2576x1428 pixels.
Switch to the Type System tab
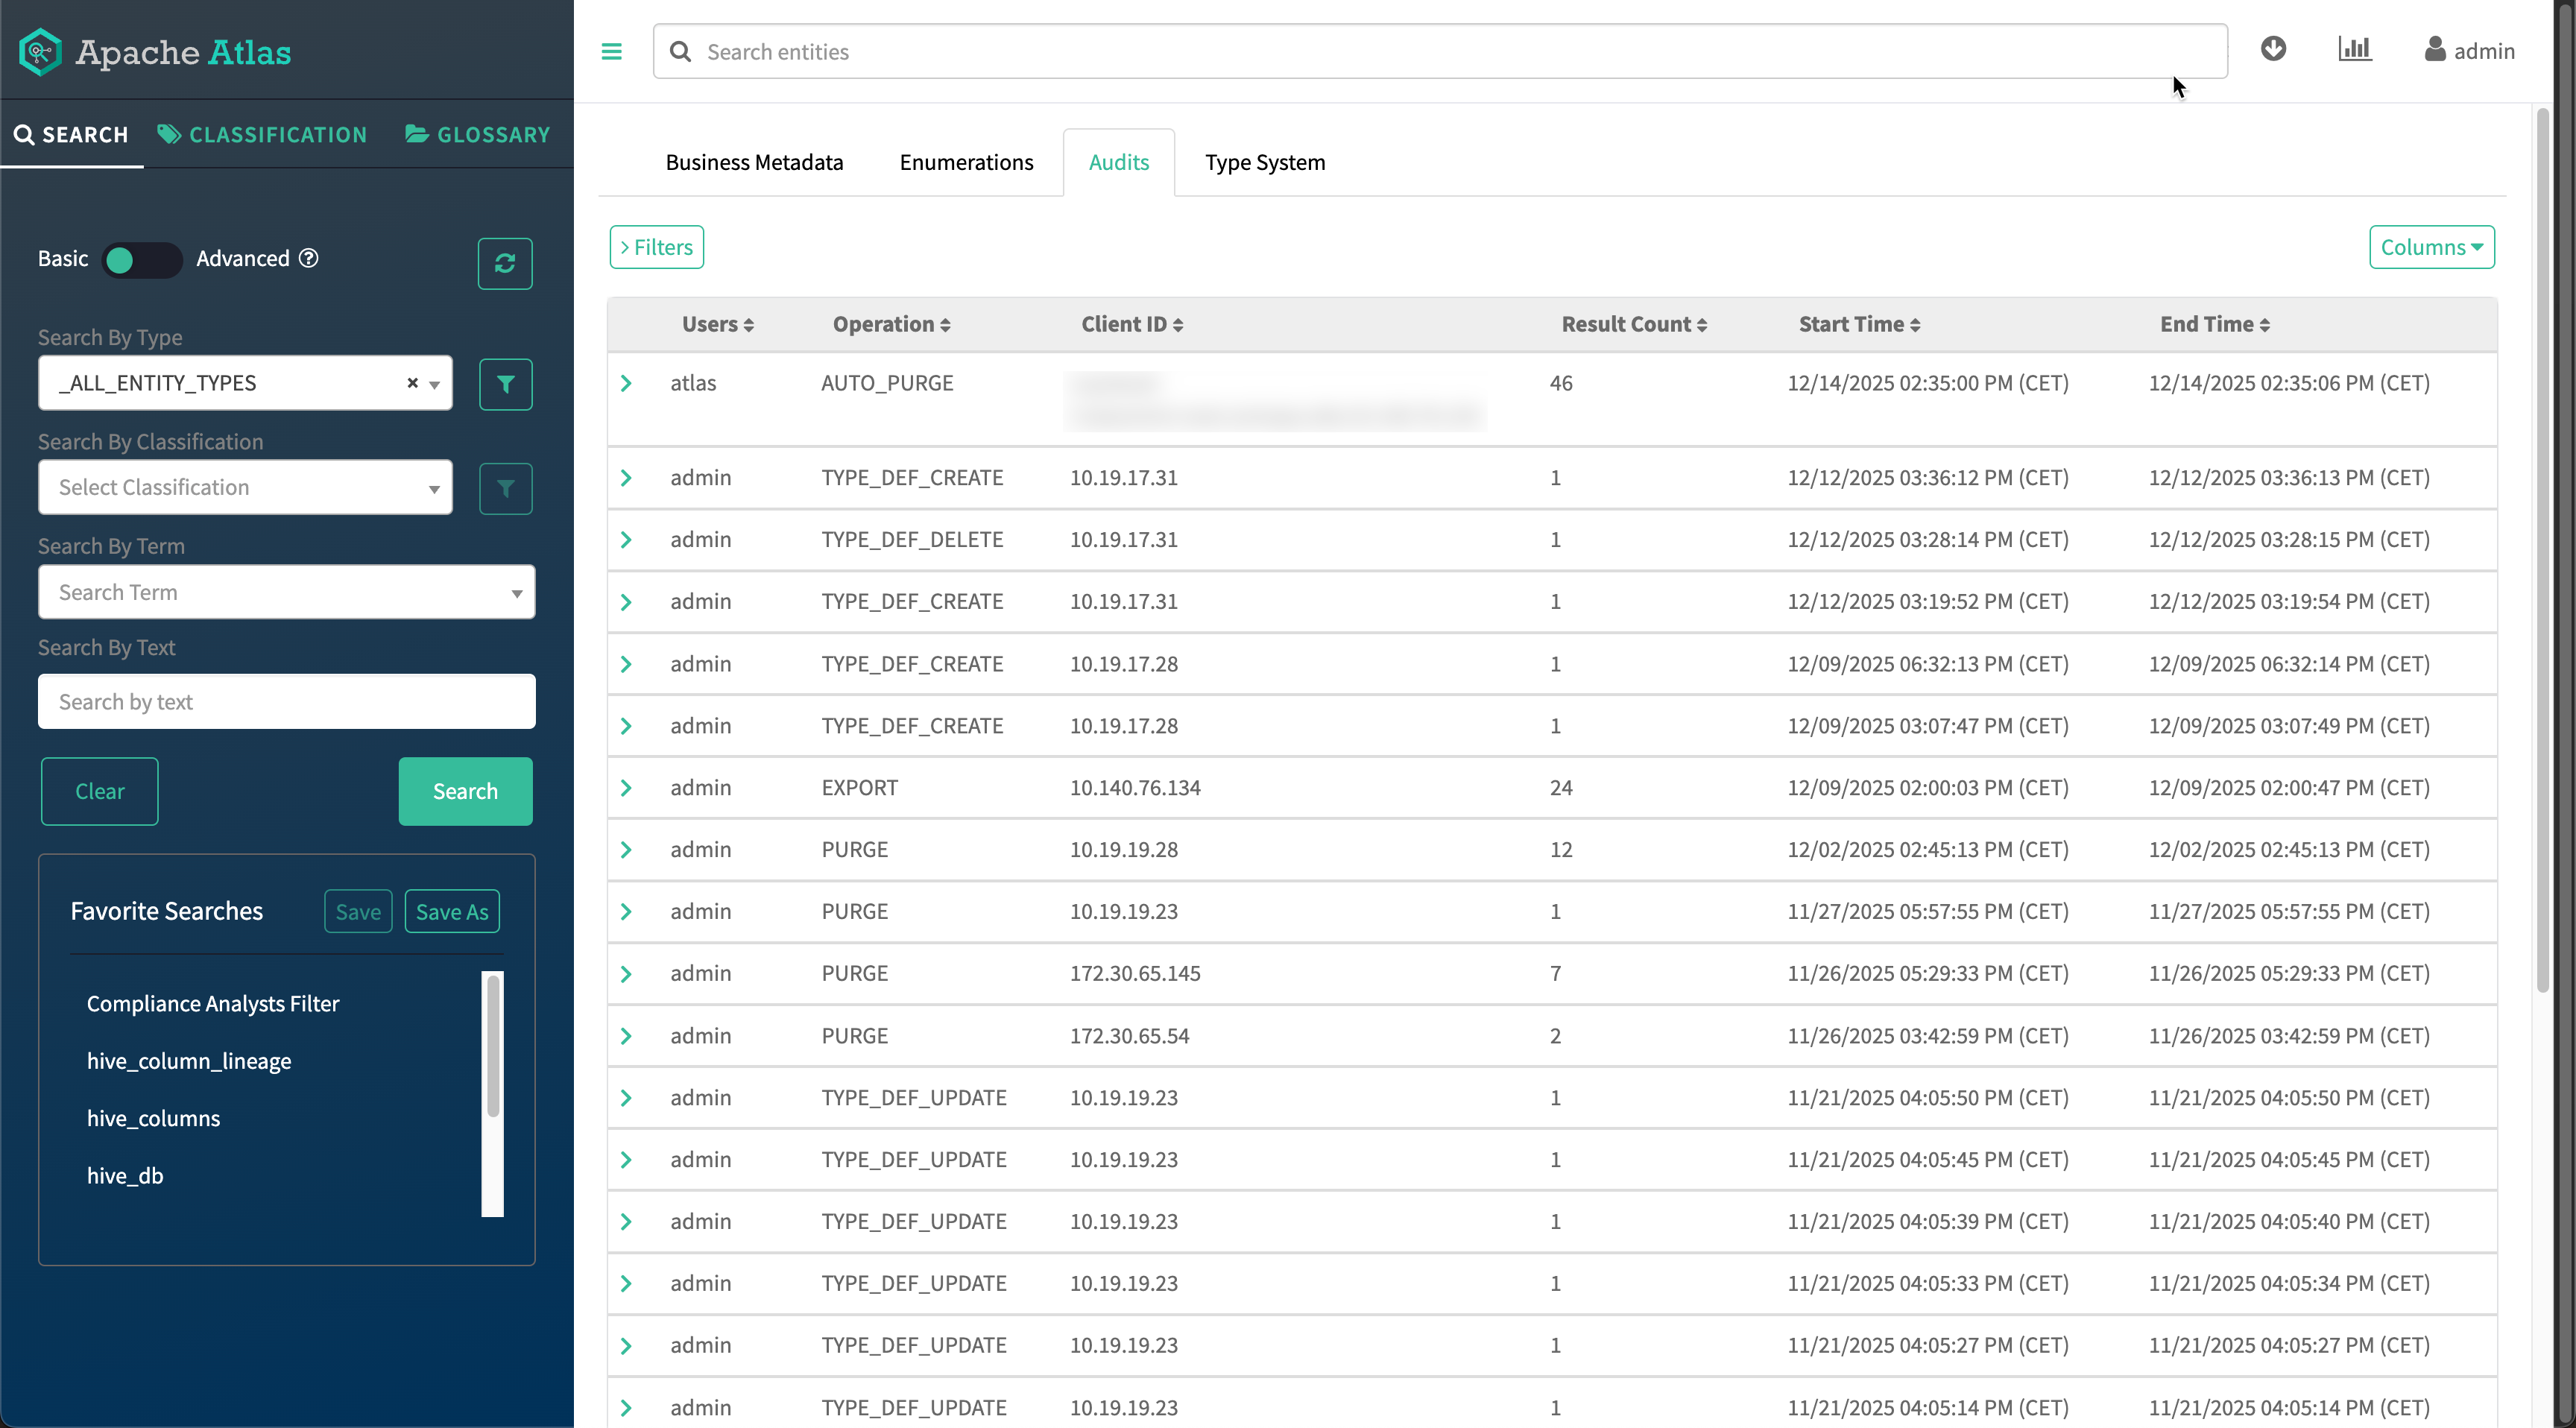[1264, 162]
